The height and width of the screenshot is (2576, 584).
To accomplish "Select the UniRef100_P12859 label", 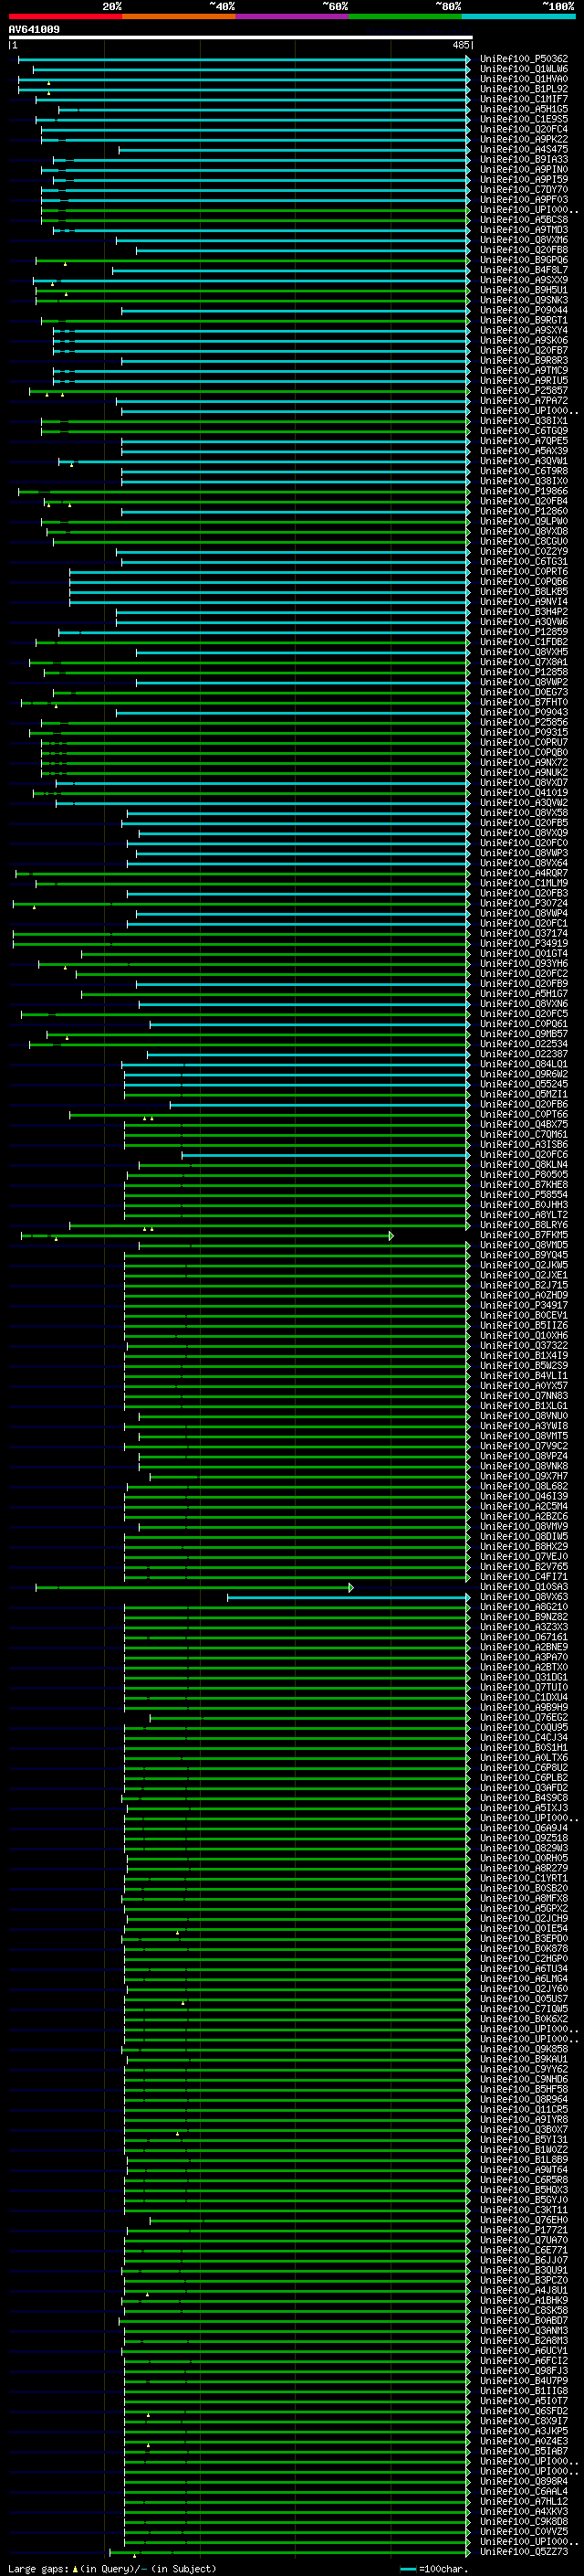I will point(524,632).
